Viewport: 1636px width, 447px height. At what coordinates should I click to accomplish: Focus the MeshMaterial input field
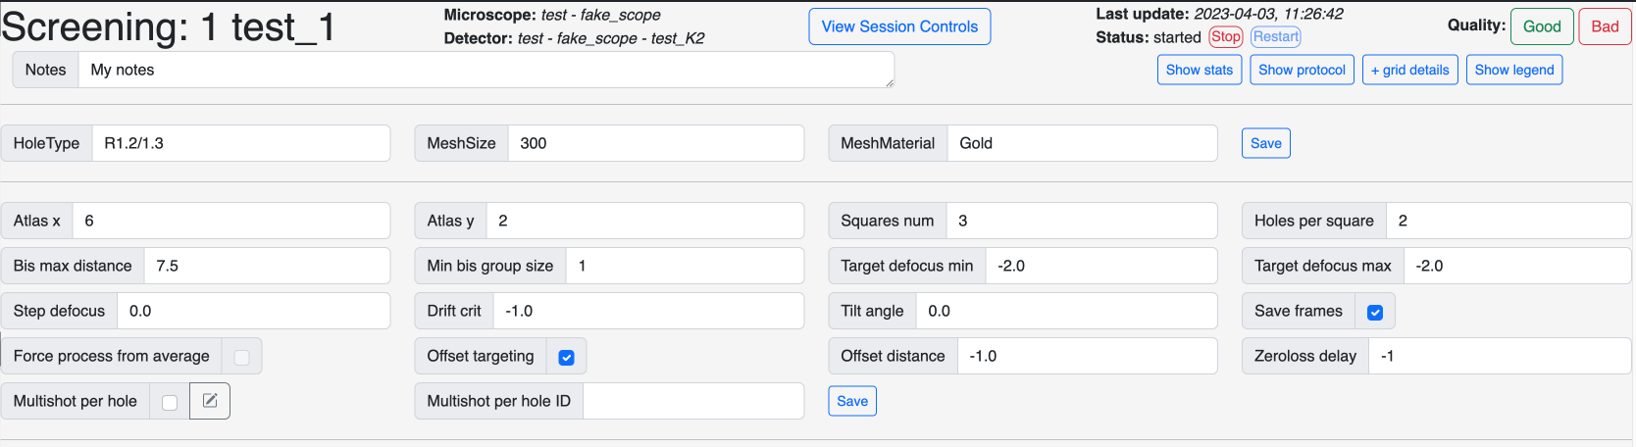pos(1081,143)
